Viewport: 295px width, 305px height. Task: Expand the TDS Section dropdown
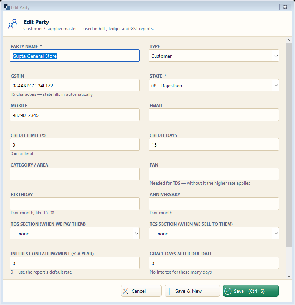coord(74,233)
